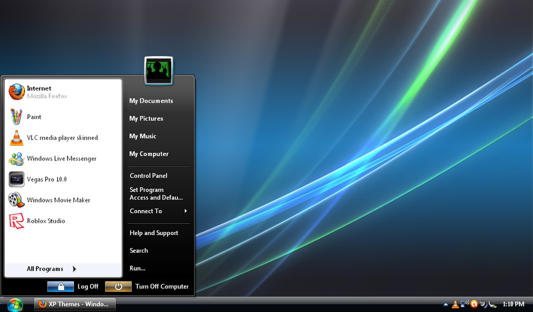Click the 'Paint' text label

coord(34,117)
